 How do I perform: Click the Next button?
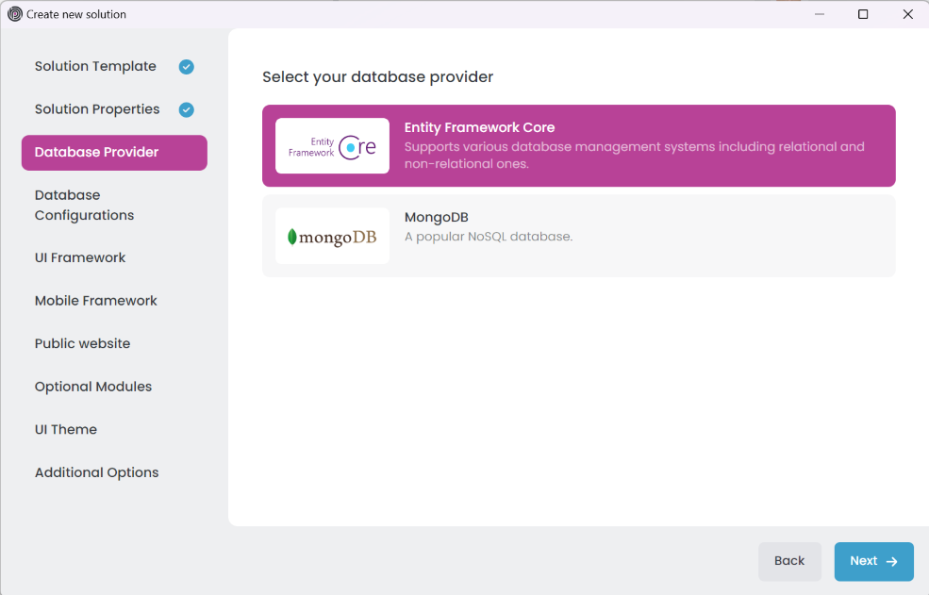pos(874,561)
